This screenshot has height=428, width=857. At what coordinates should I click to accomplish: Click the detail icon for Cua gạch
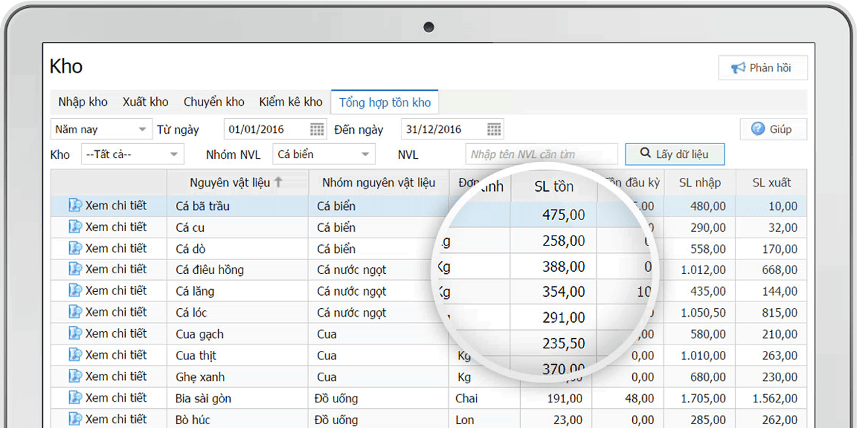tap(75, 333)
